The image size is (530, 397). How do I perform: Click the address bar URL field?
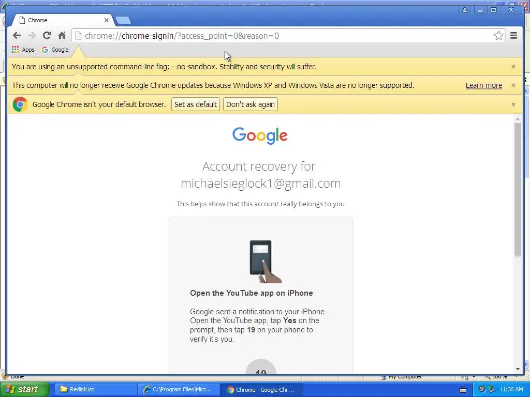click(288, 36)
